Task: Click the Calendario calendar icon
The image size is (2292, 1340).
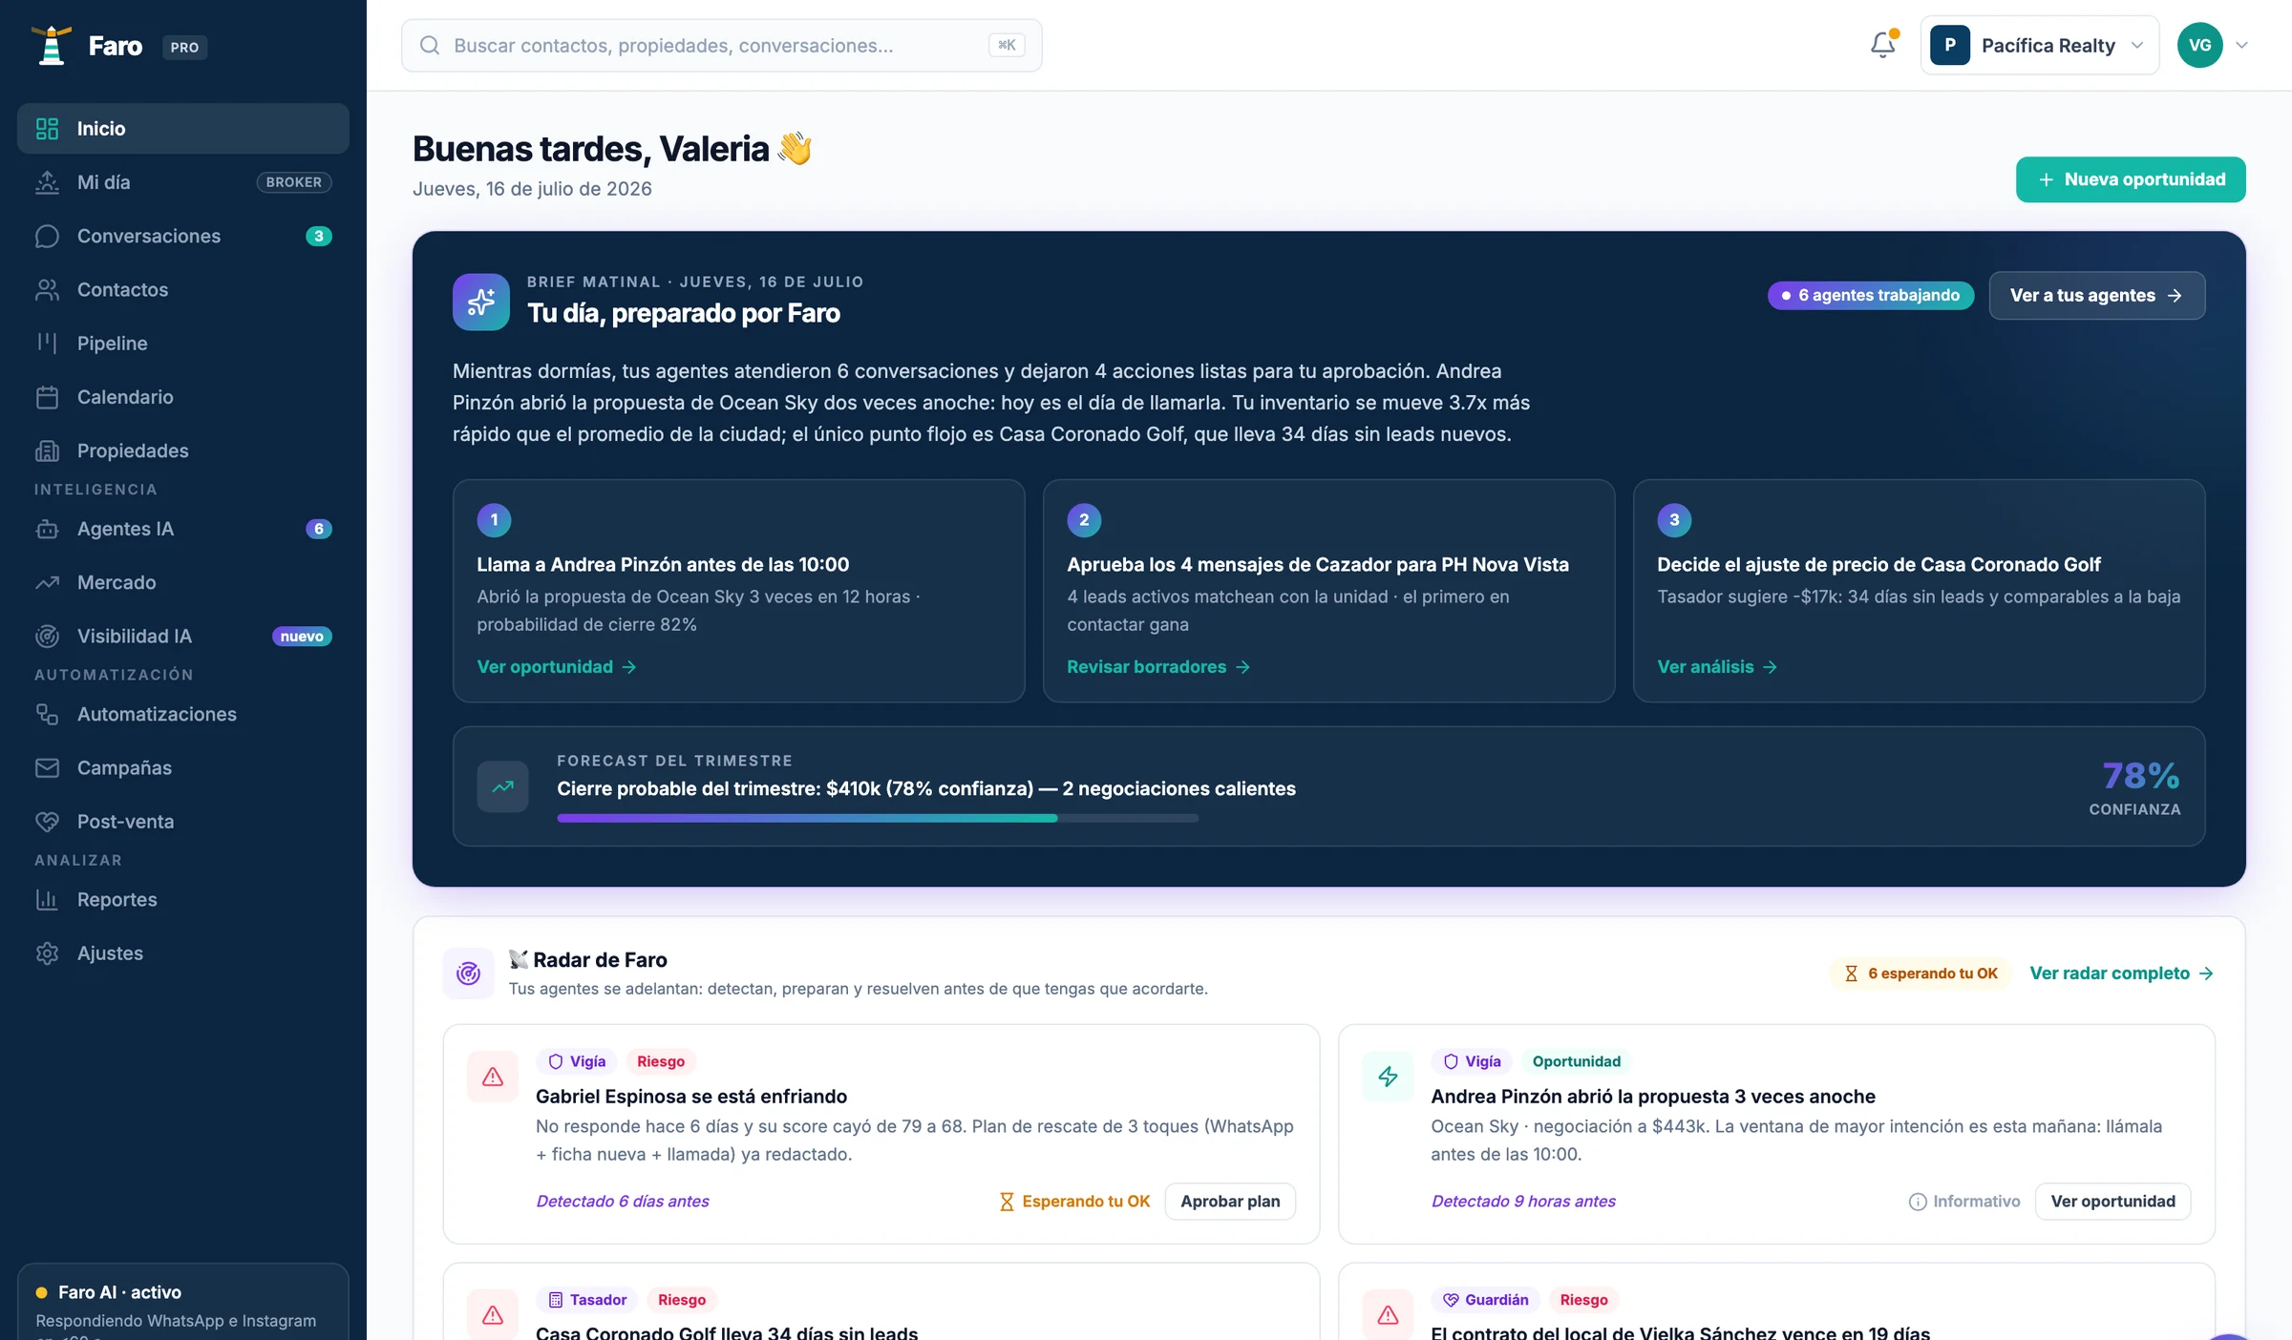Action: pos(47,397)
